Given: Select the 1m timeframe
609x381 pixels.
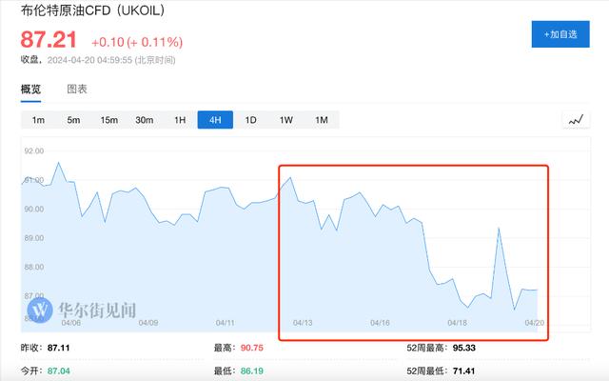Looking at the screenshot, I should tap(38, 120).
